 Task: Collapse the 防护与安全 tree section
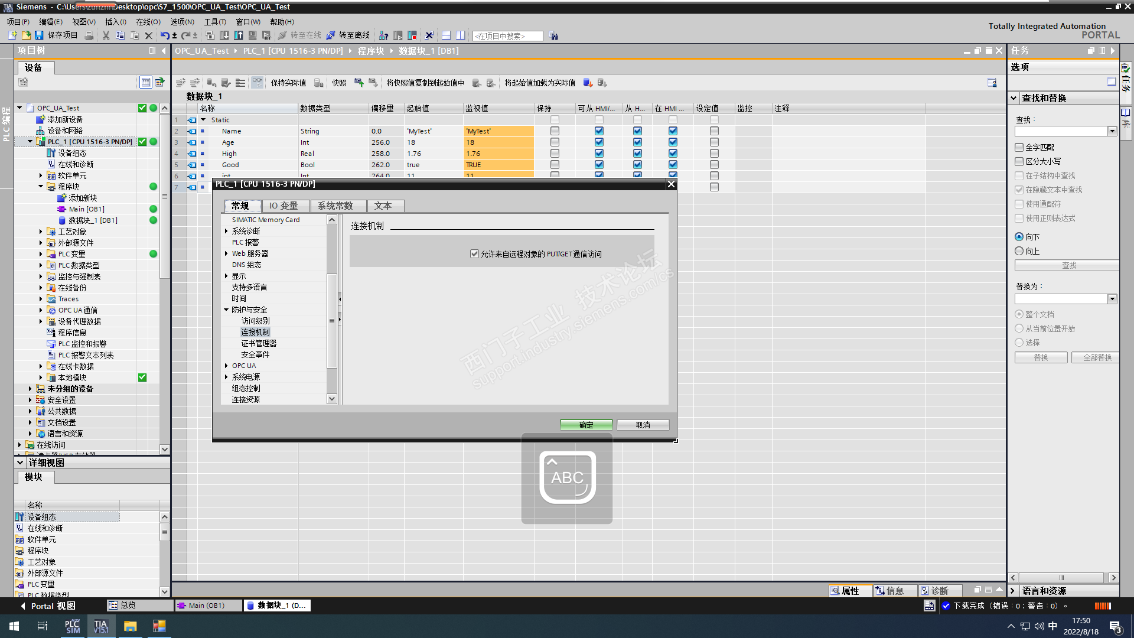[226, 310]
